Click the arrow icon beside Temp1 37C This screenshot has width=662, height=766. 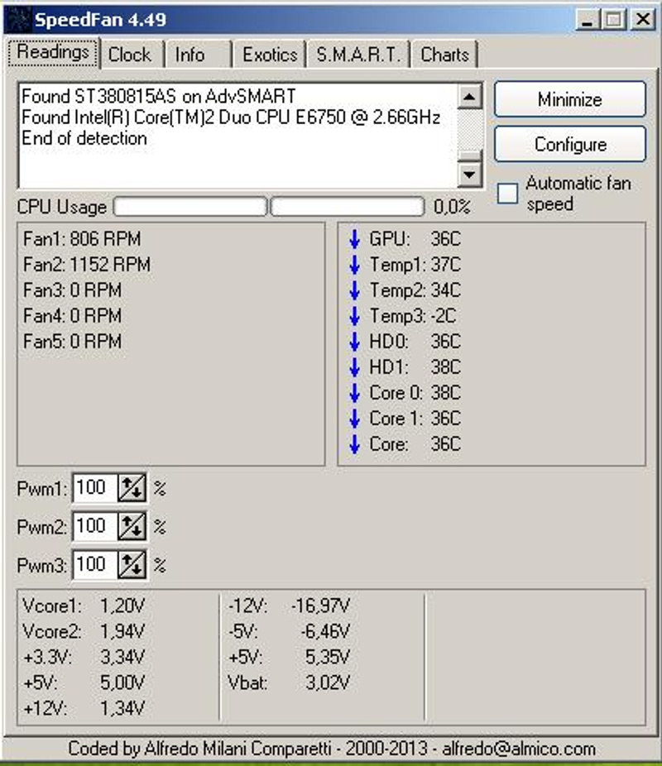355,265
